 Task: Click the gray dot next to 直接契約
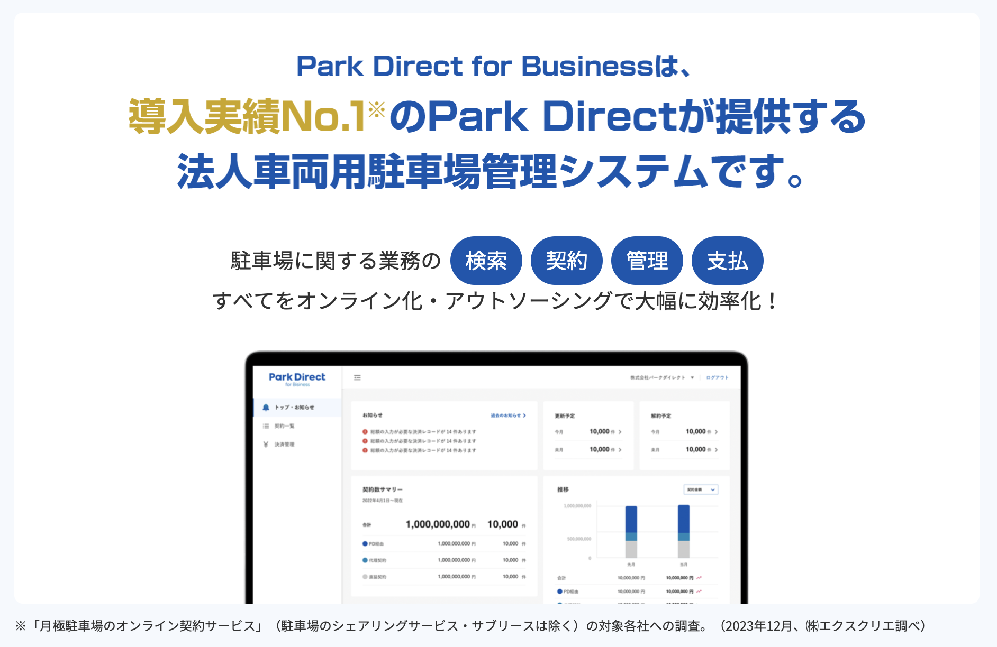click(x=365, y=577)
